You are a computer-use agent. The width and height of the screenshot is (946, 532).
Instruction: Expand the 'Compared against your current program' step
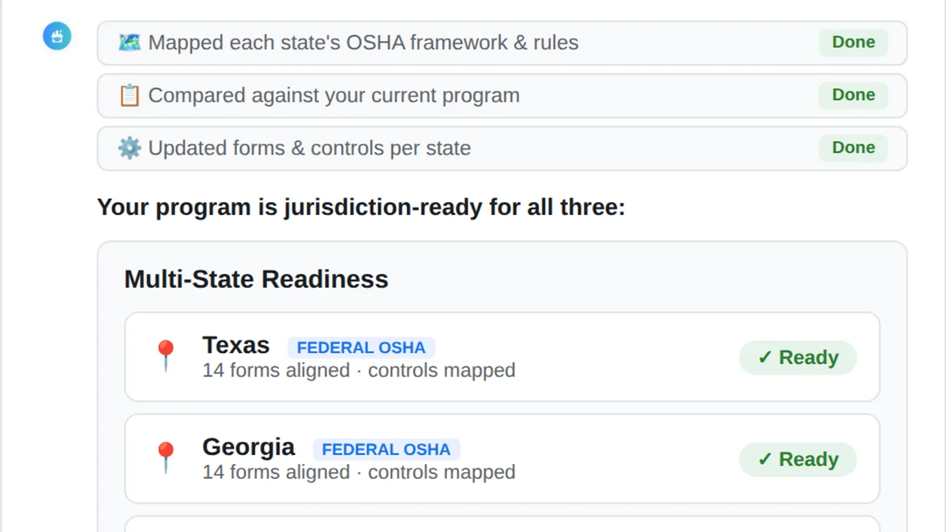click(x=502, y=96)
